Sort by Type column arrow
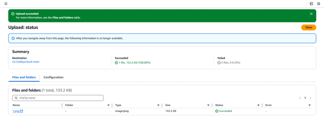The width and height of the screenshot is (324, 126). [158, 105]
